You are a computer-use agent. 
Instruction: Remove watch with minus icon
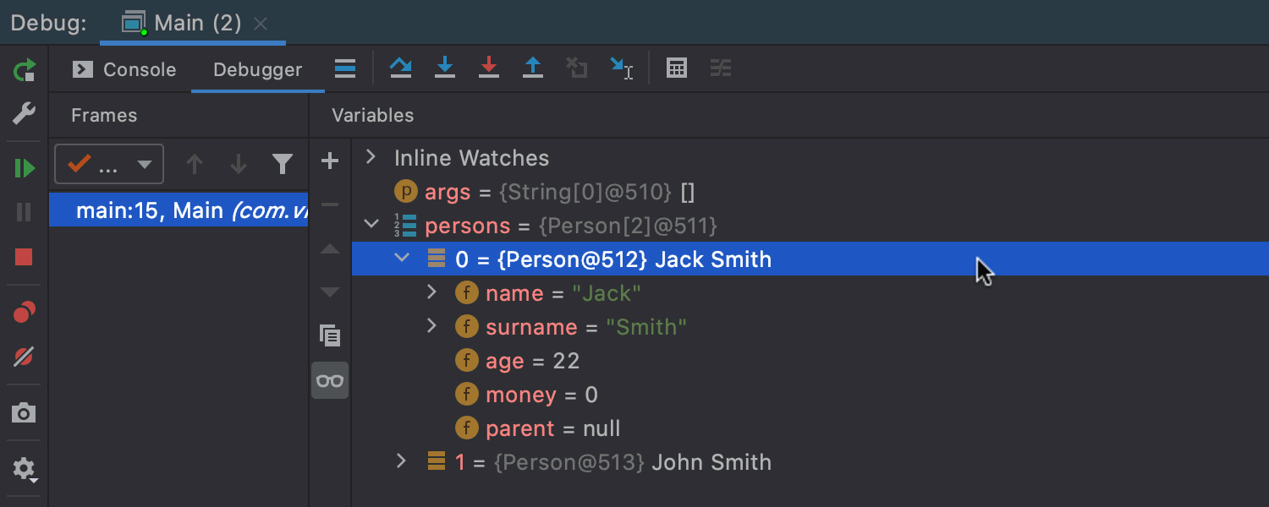(330, 204)
